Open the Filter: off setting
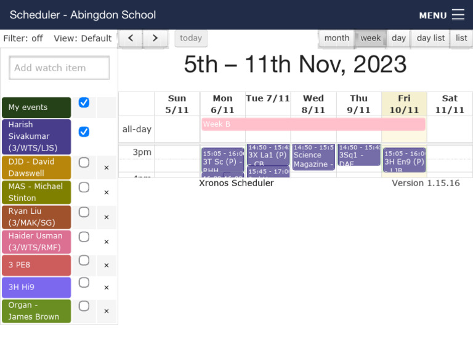The image size is (473, 338). click(x=23, y=39)
